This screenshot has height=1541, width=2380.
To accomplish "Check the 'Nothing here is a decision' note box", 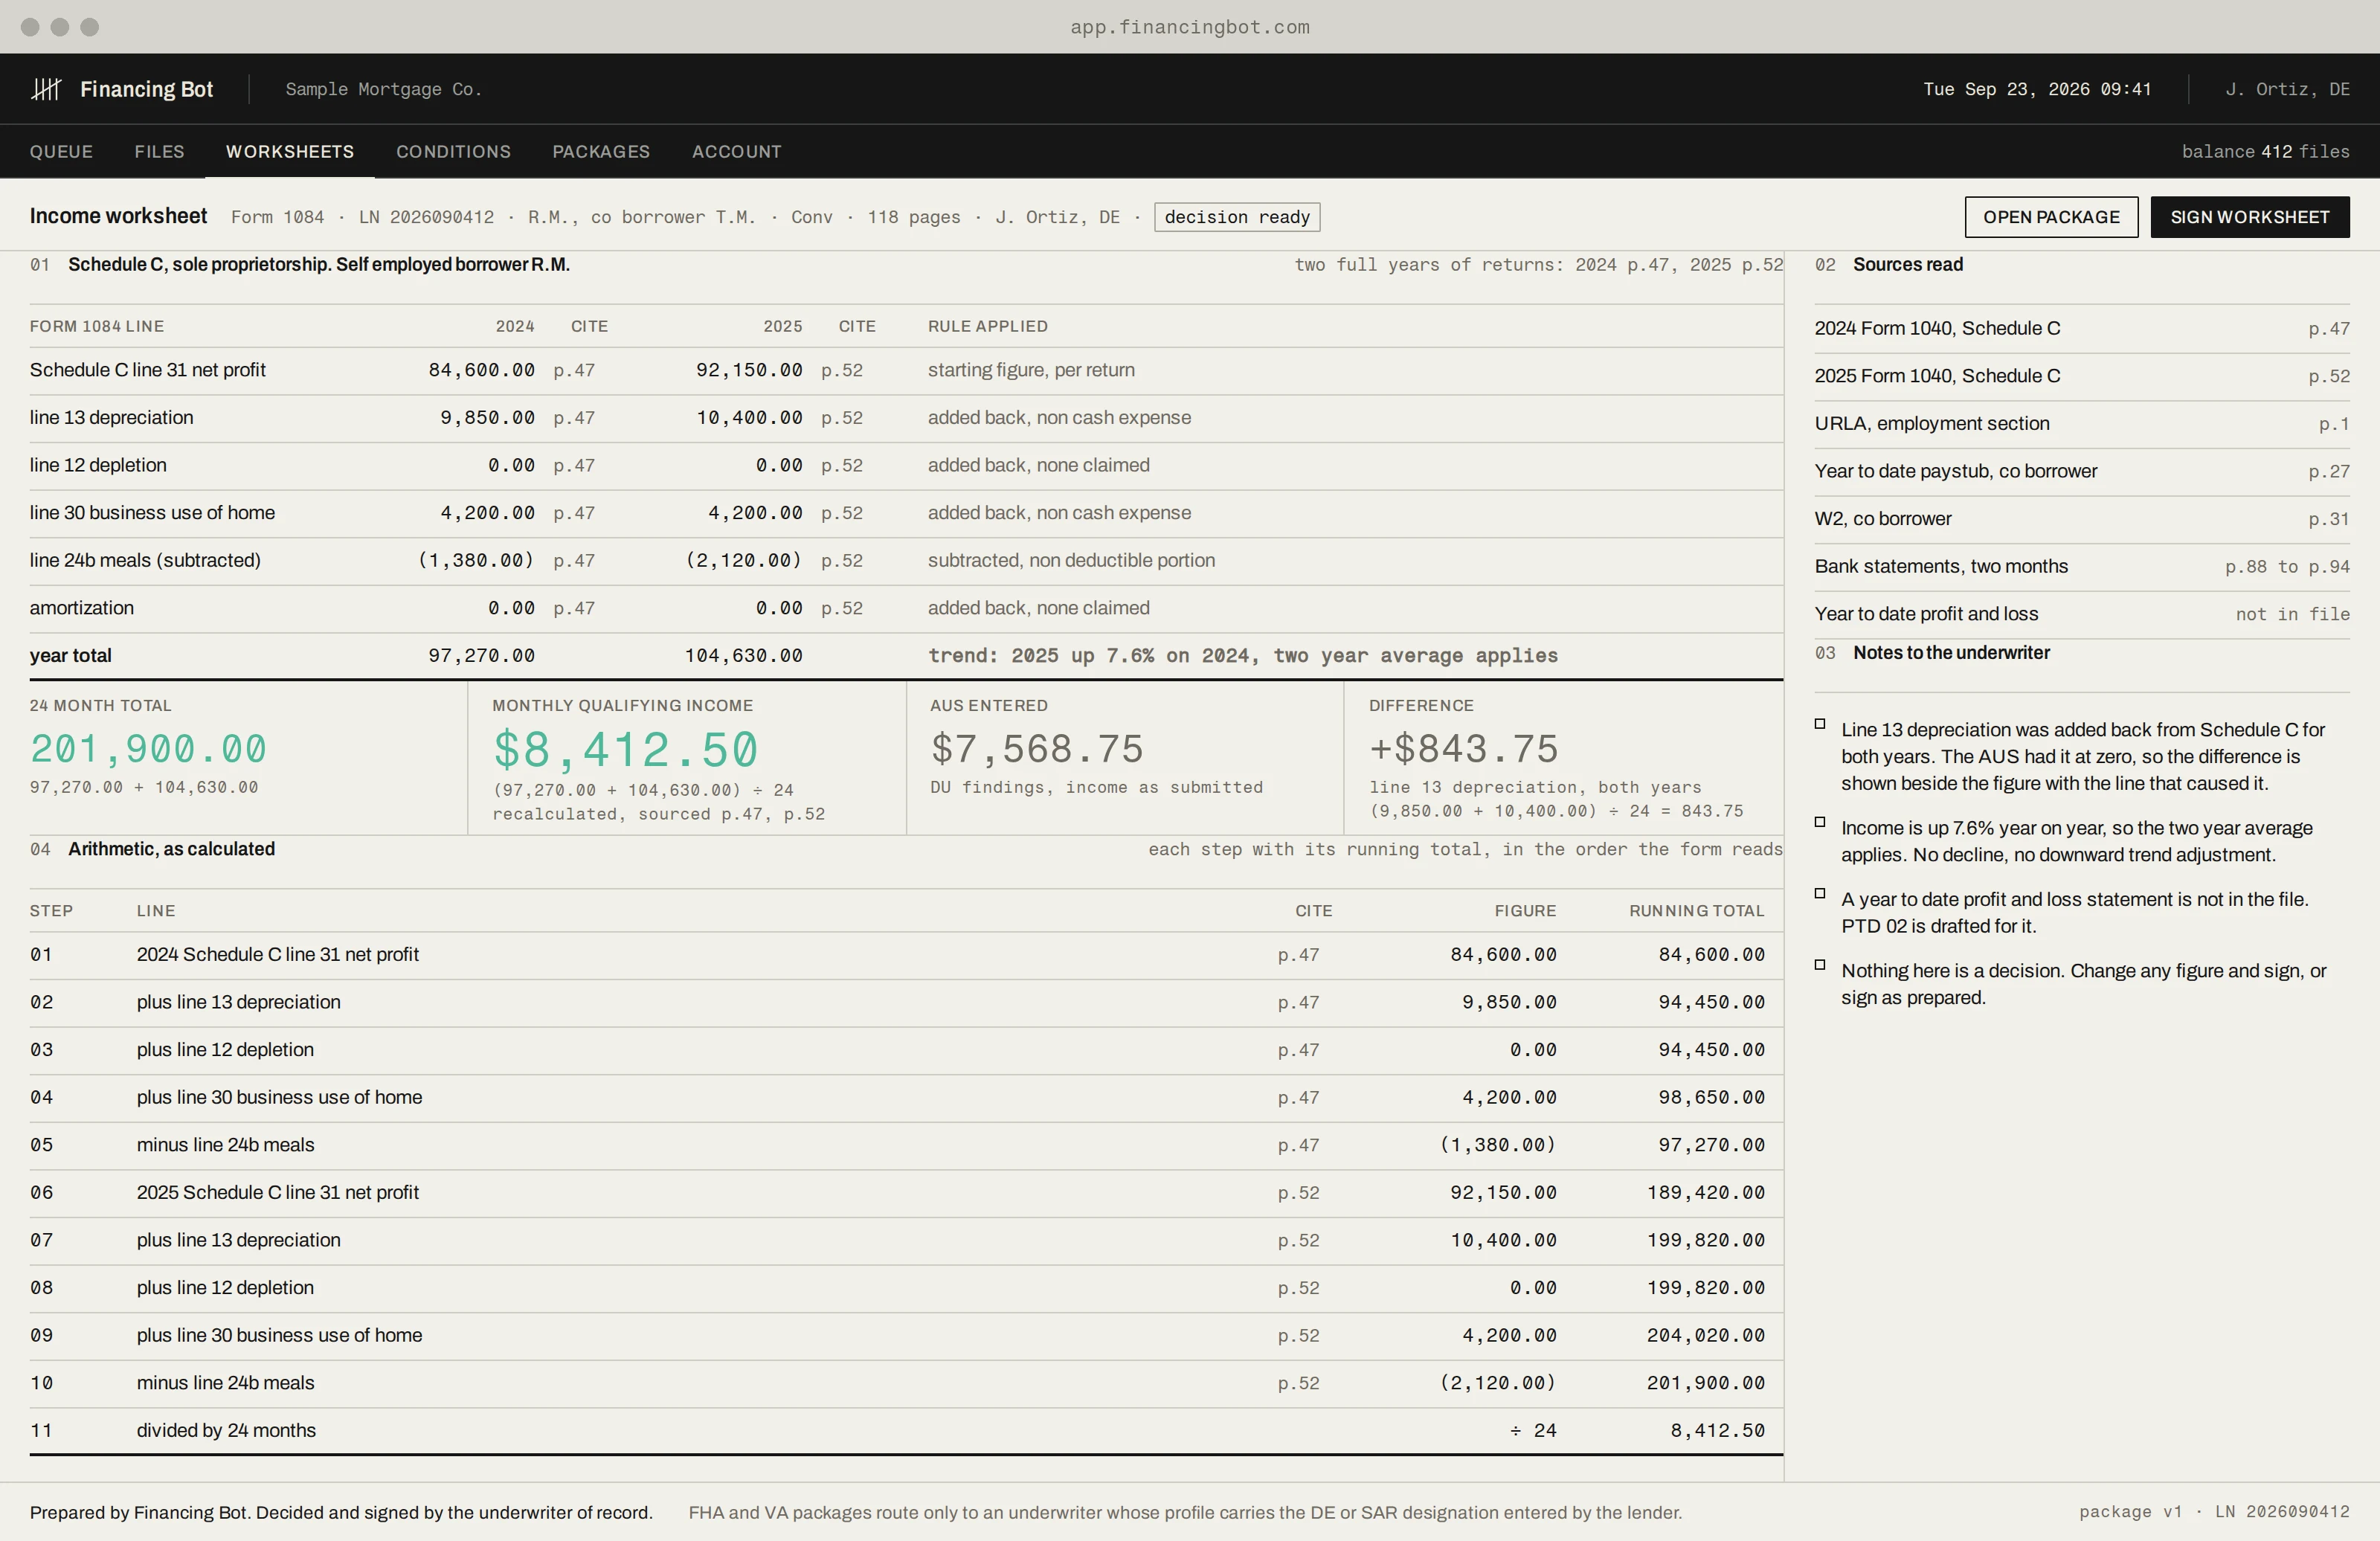I will pyautogui.click(x=1820, y=965).
